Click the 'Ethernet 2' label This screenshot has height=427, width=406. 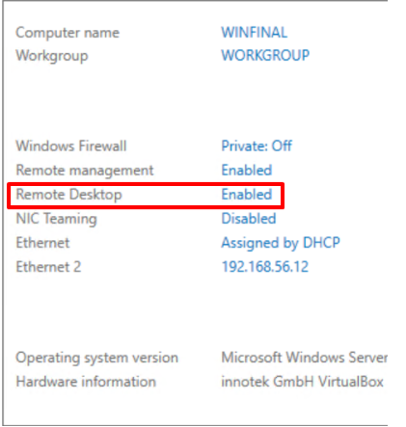(x=48, y=267)
